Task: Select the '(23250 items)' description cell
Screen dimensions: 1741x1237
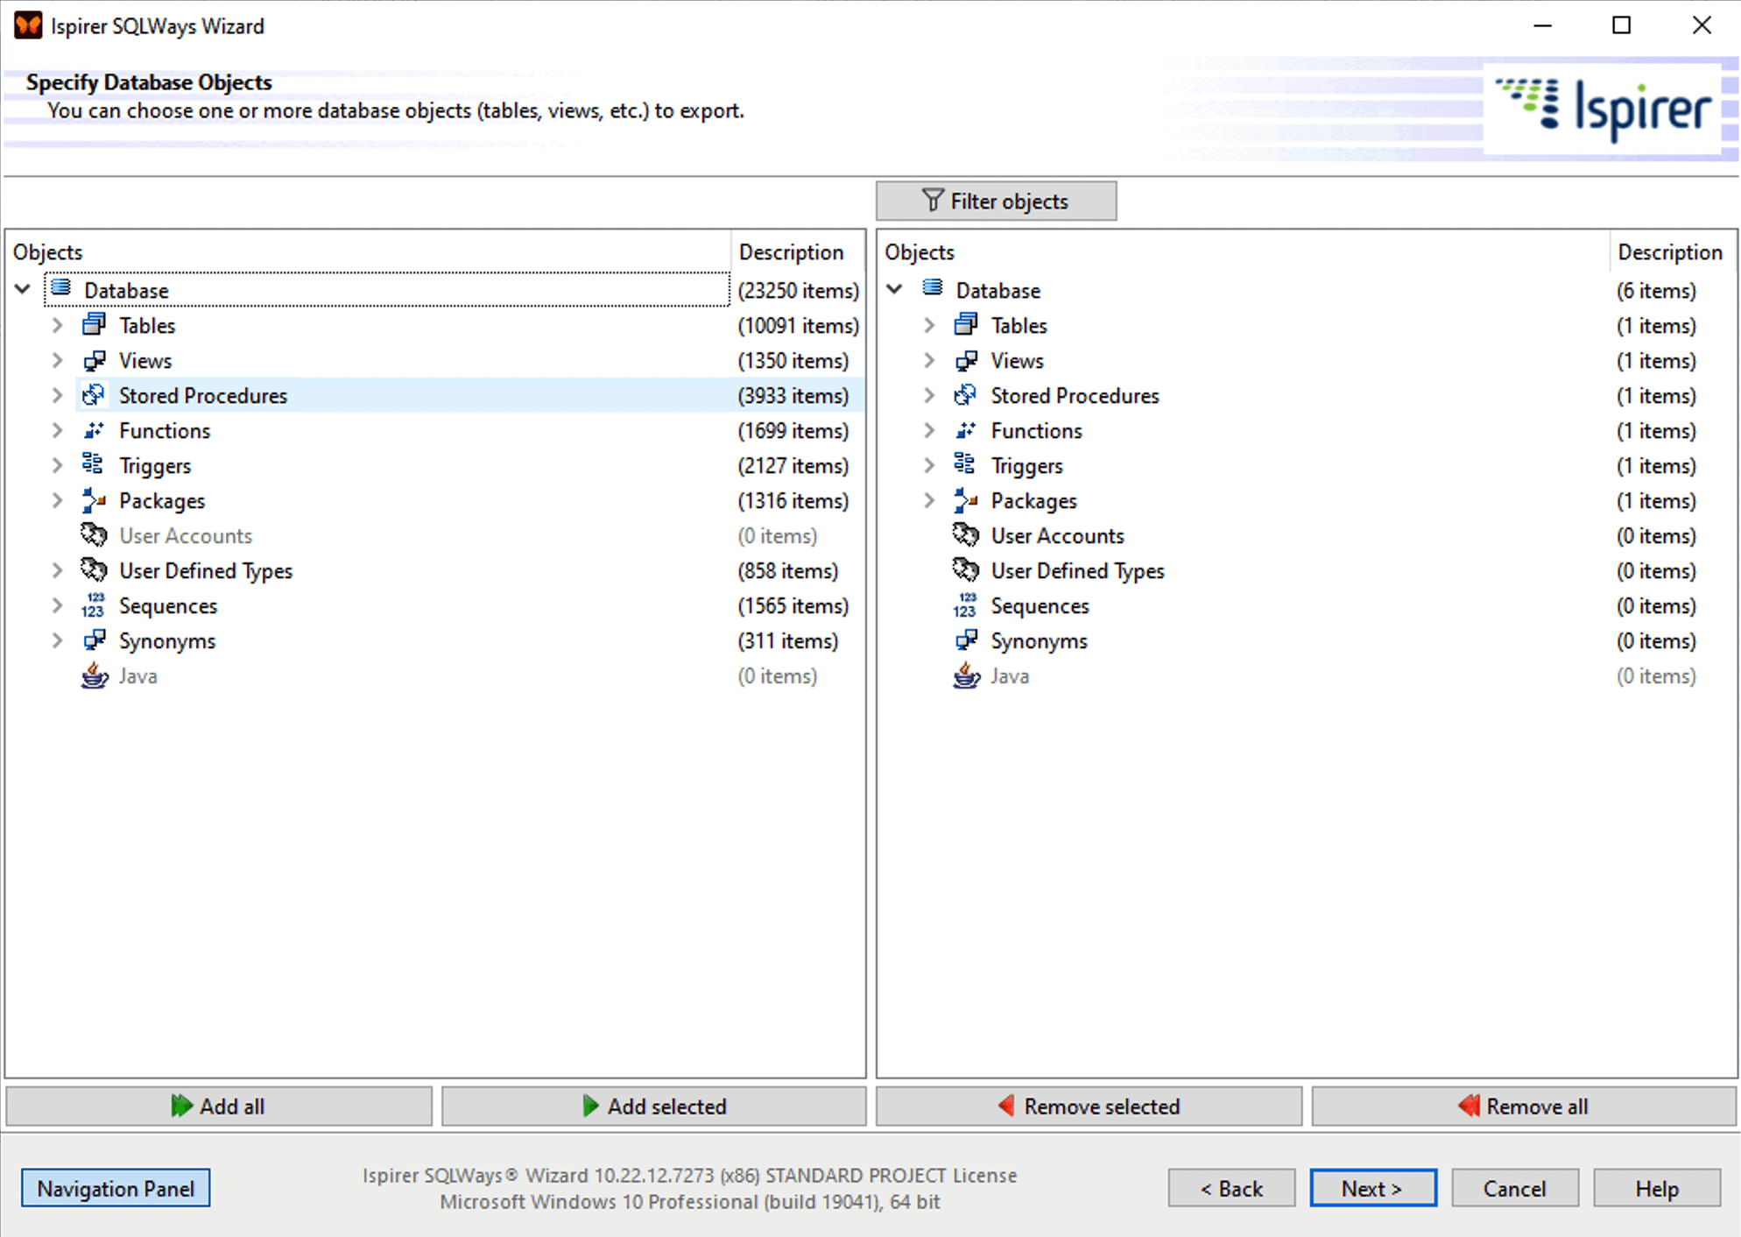Action: click(x=799, y=291)
